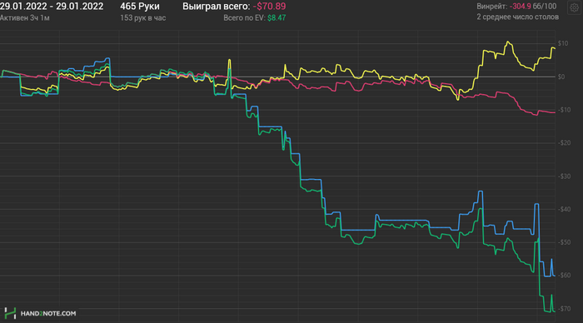Viewport: 583px width, 323px height.
Task: Click '153 рук в час' text
Action: point(142,17)
